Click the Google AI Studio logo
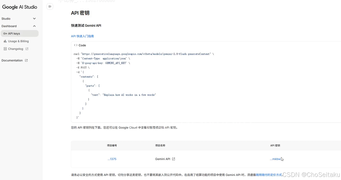The height and width of the screenshot is (180, 341). [20, 7]
